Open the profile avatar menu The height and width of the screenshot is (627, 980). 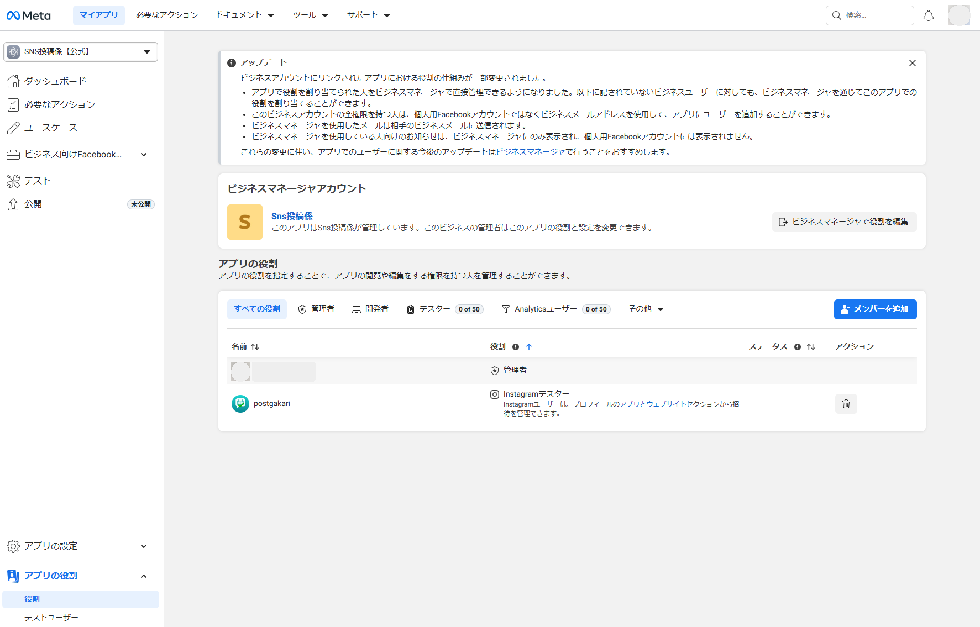coord(959,15)
